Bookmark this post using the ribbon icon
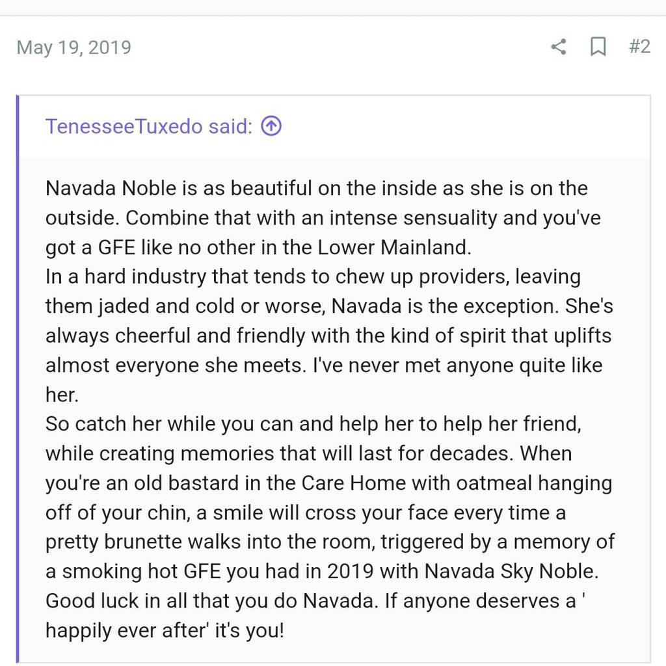 tap(598, 47)
